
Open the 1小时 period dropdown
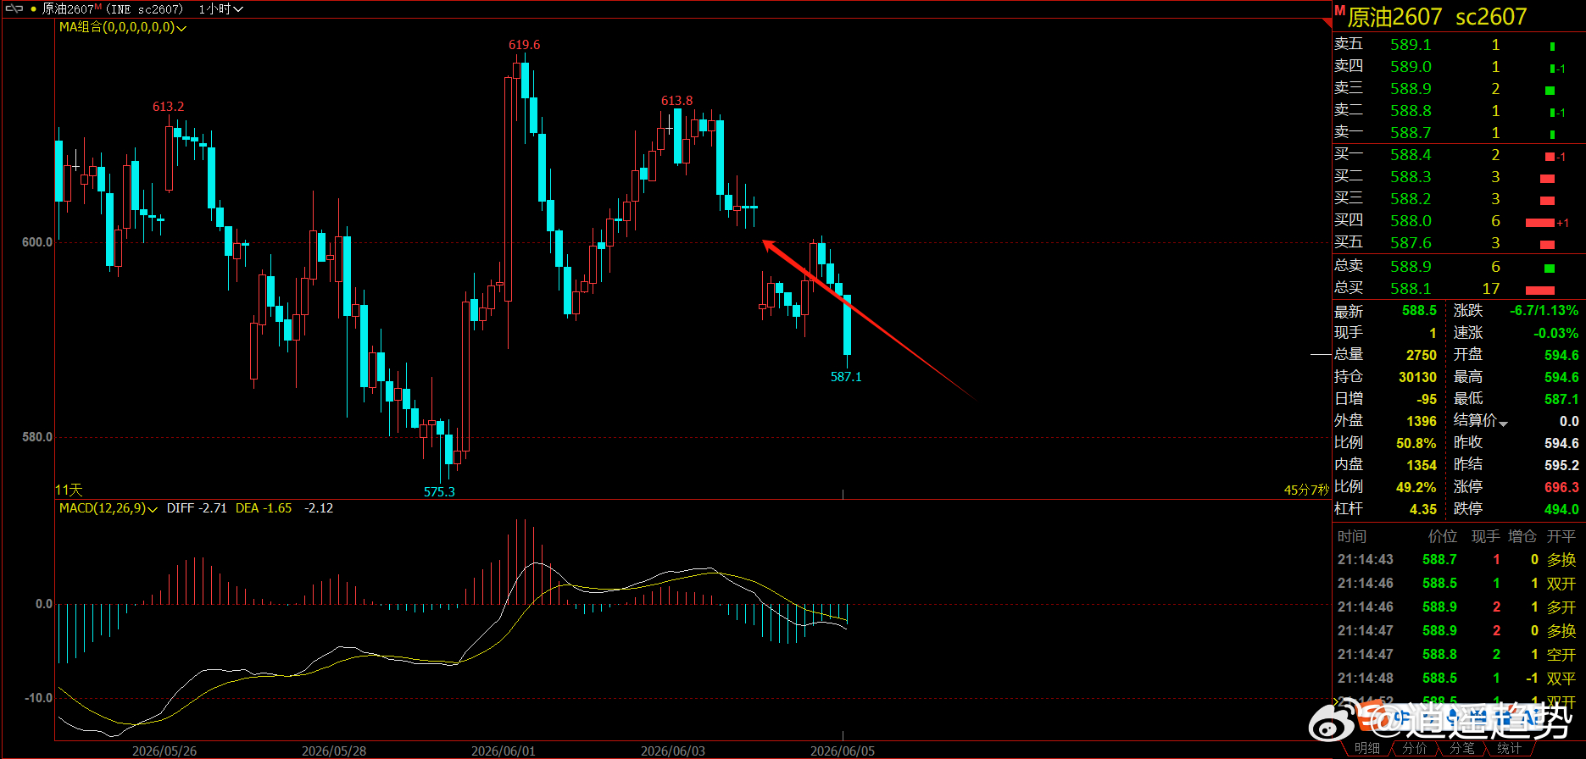coord(220,9)
